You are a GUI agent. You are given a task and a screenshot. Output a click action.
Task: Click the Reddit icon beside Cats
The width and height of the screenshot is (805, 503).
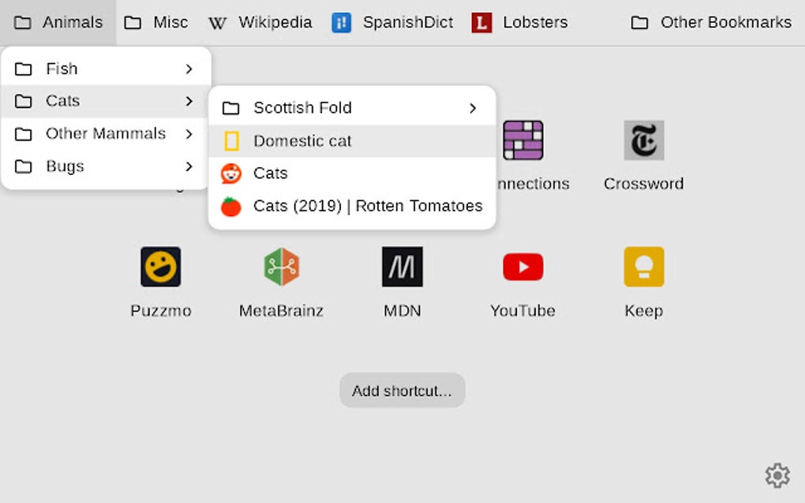(231, 173)
